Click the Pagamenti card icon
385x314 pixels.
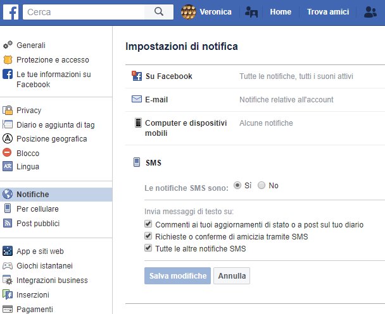point(8,309)
